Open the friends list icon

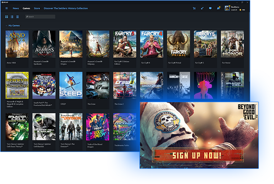click(x=218, y=8)
